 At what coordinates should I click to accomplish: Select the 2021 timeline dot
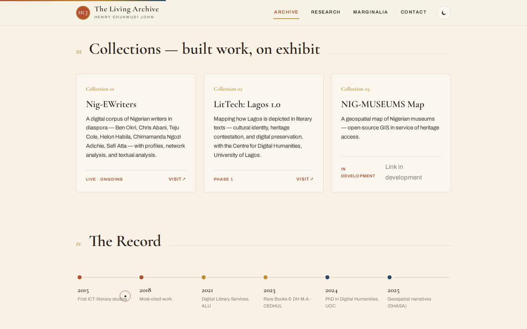[203, 277]
